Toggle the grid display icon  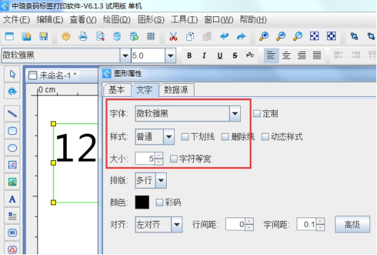[x=151, y=37]
